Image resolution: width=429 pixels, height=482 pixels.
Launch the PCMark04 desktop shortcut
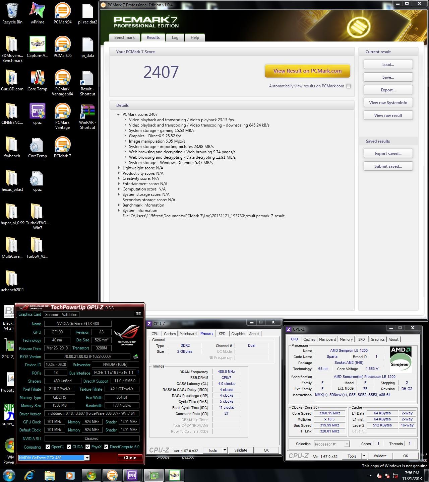click(62, 13)
